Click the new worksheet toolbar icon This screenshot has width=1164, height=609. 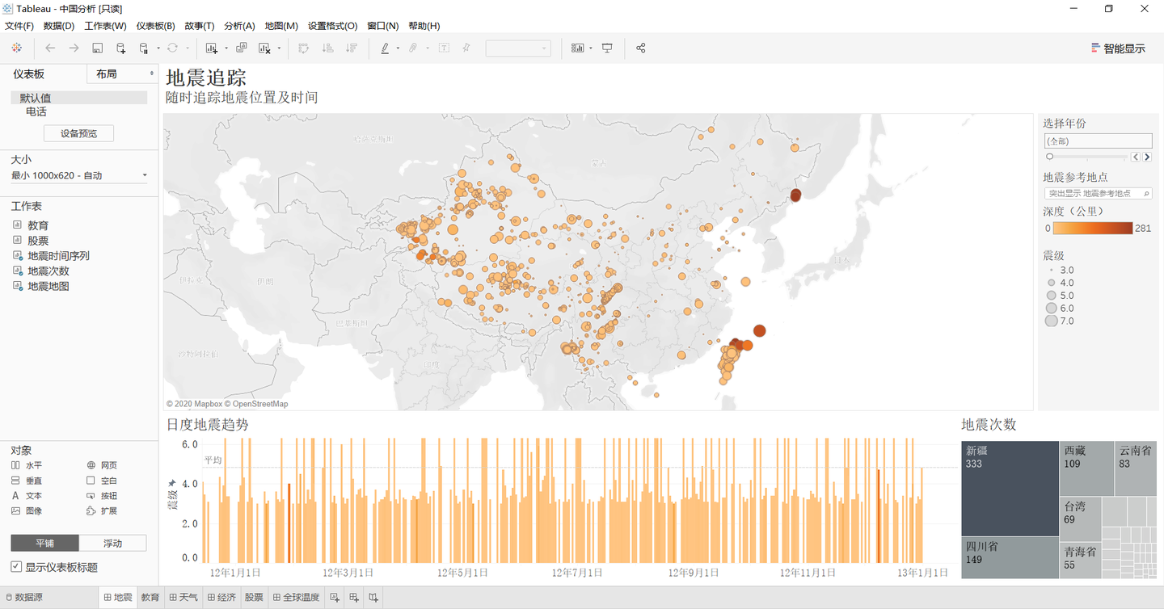click(212, 48)
